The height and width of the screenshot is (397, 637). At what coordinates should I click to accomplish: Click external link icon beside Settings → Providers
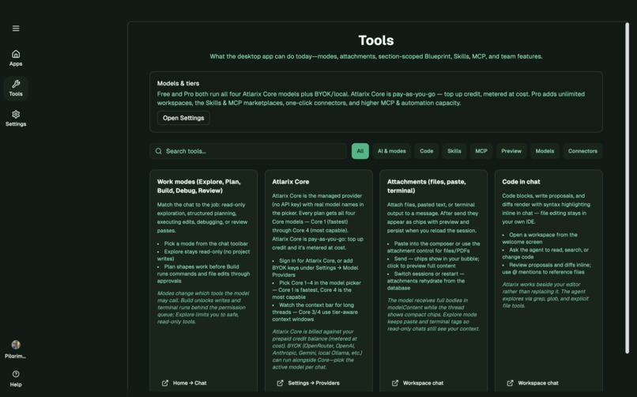pos(280,383)
